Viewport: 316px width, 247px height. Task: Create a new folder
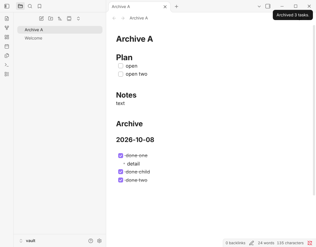click(x=51, y=19)
